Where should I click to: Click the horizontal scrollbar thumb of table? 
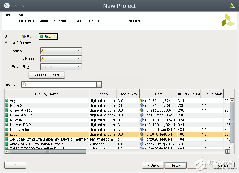tap(47, 152)
